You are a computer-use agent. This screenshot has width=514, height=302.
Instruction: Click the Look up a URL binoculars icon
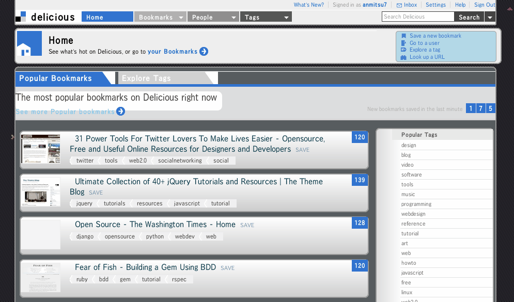[x=403, y=57]
